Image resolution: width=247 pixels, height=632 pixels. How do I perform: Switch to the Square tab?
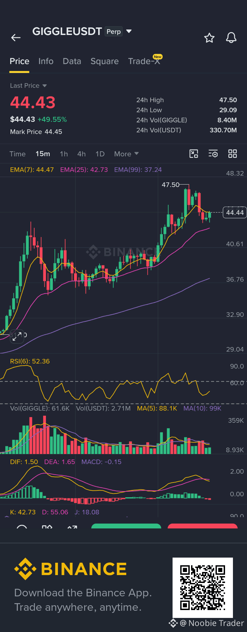coord(105,61)
